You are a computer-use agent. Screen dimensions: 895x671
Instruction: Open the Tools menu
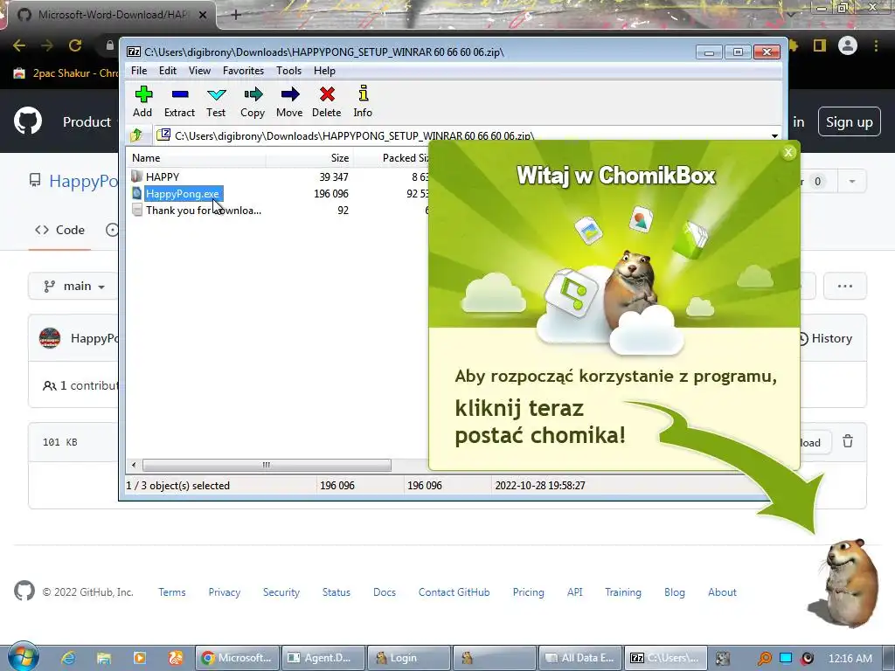pyautogui.click(x=288, y=71)
